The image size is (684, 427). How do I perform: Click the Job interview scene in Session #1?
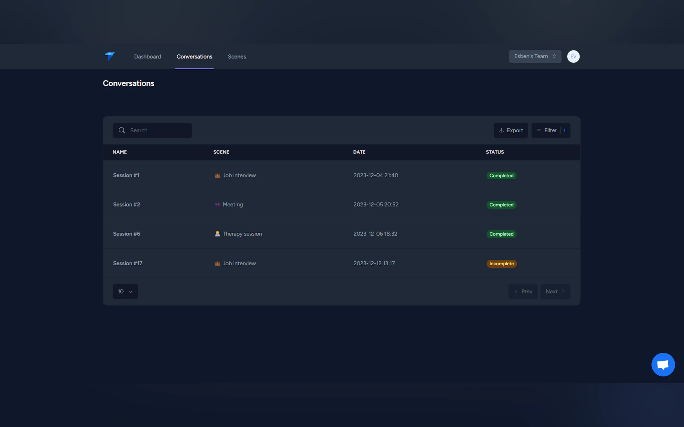coord(239,175)
